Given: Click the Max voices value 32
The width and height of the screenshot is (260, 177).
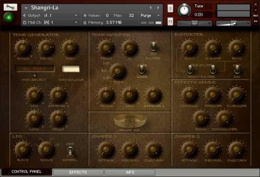Looking at the screenshot, I should (131, 16).
